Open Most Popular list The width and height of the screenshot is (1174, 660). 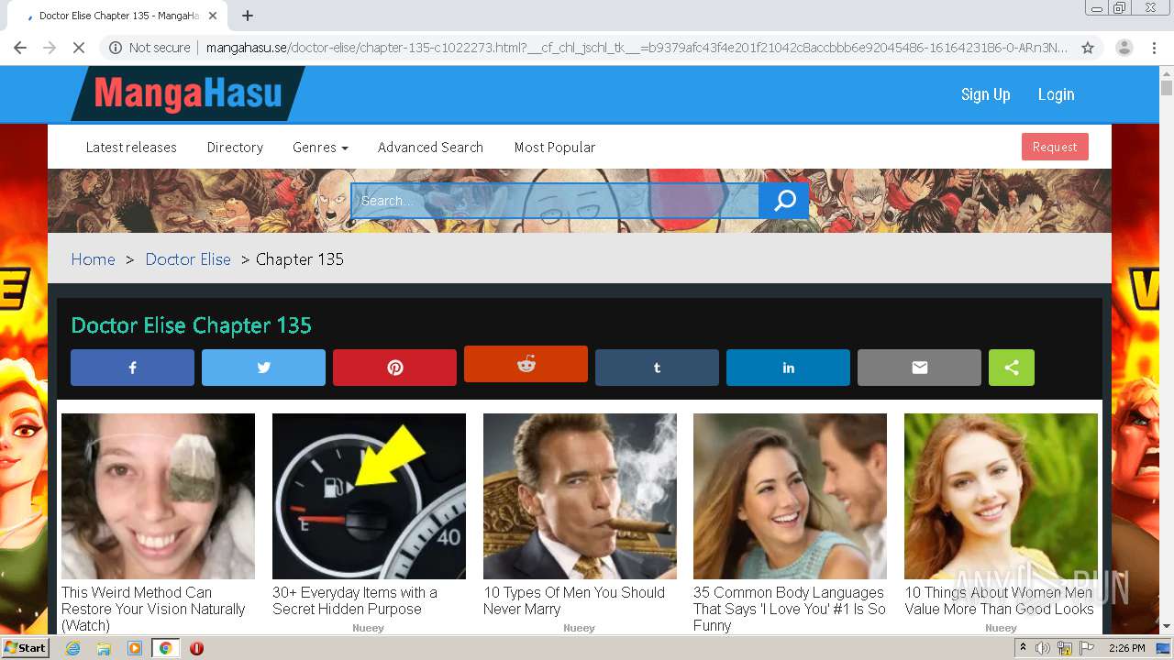[x=555, y=147]
